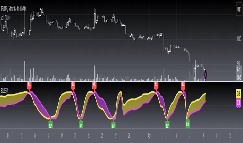Viewport: 243px width, 143px height.
Task: Click date 5 on the time axis
Action: tap(176, 135)
